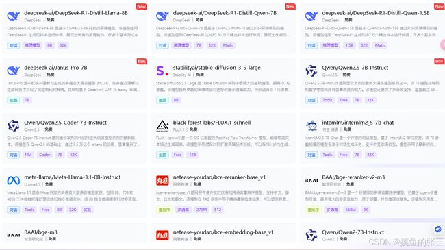Open deepseek-ai/DeepSeek-R1-Distill-Llama-8B model
The image size is (445, 250).
(x=76, y=13)
